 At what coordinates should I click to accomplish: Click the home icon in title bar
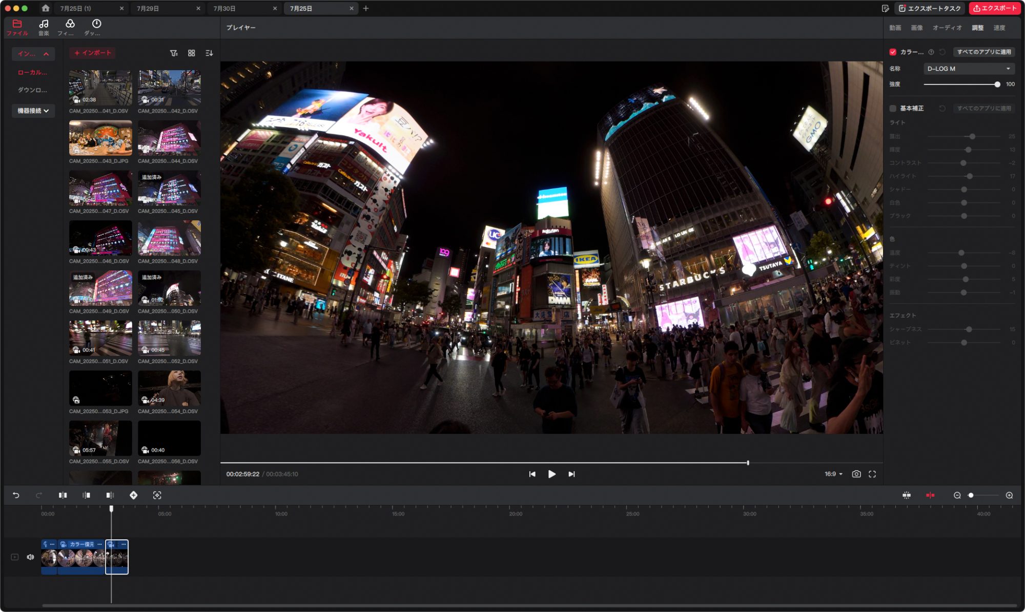[46, 8]
